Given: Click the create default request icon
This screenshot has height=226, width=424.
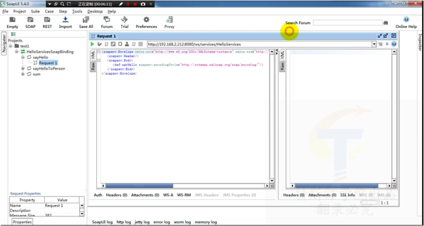Looking at the screenshot, I should (x=106, y=44).
